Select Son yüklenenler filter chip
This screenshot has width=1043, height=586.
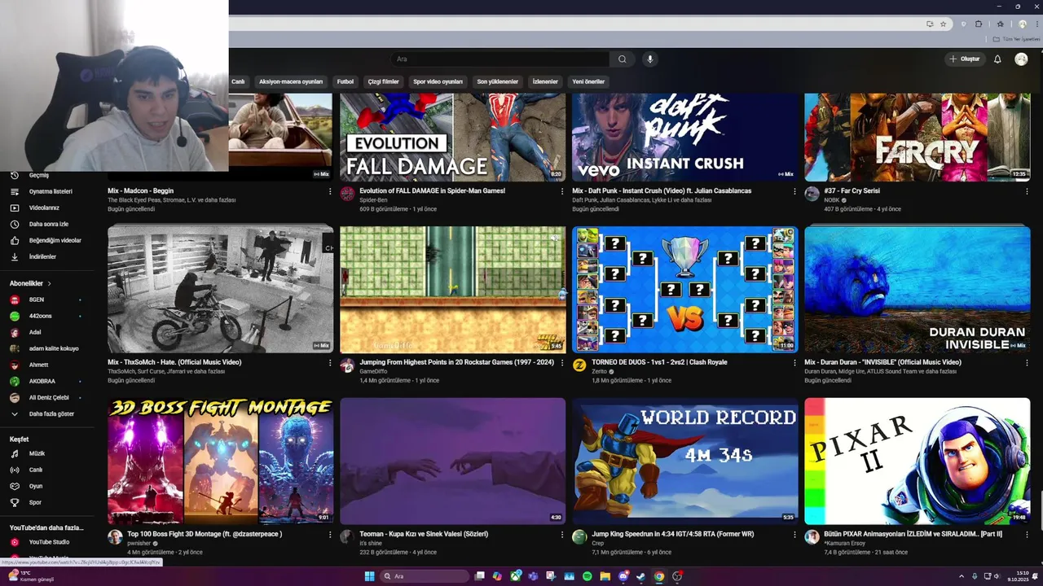[x=498, y=81]
